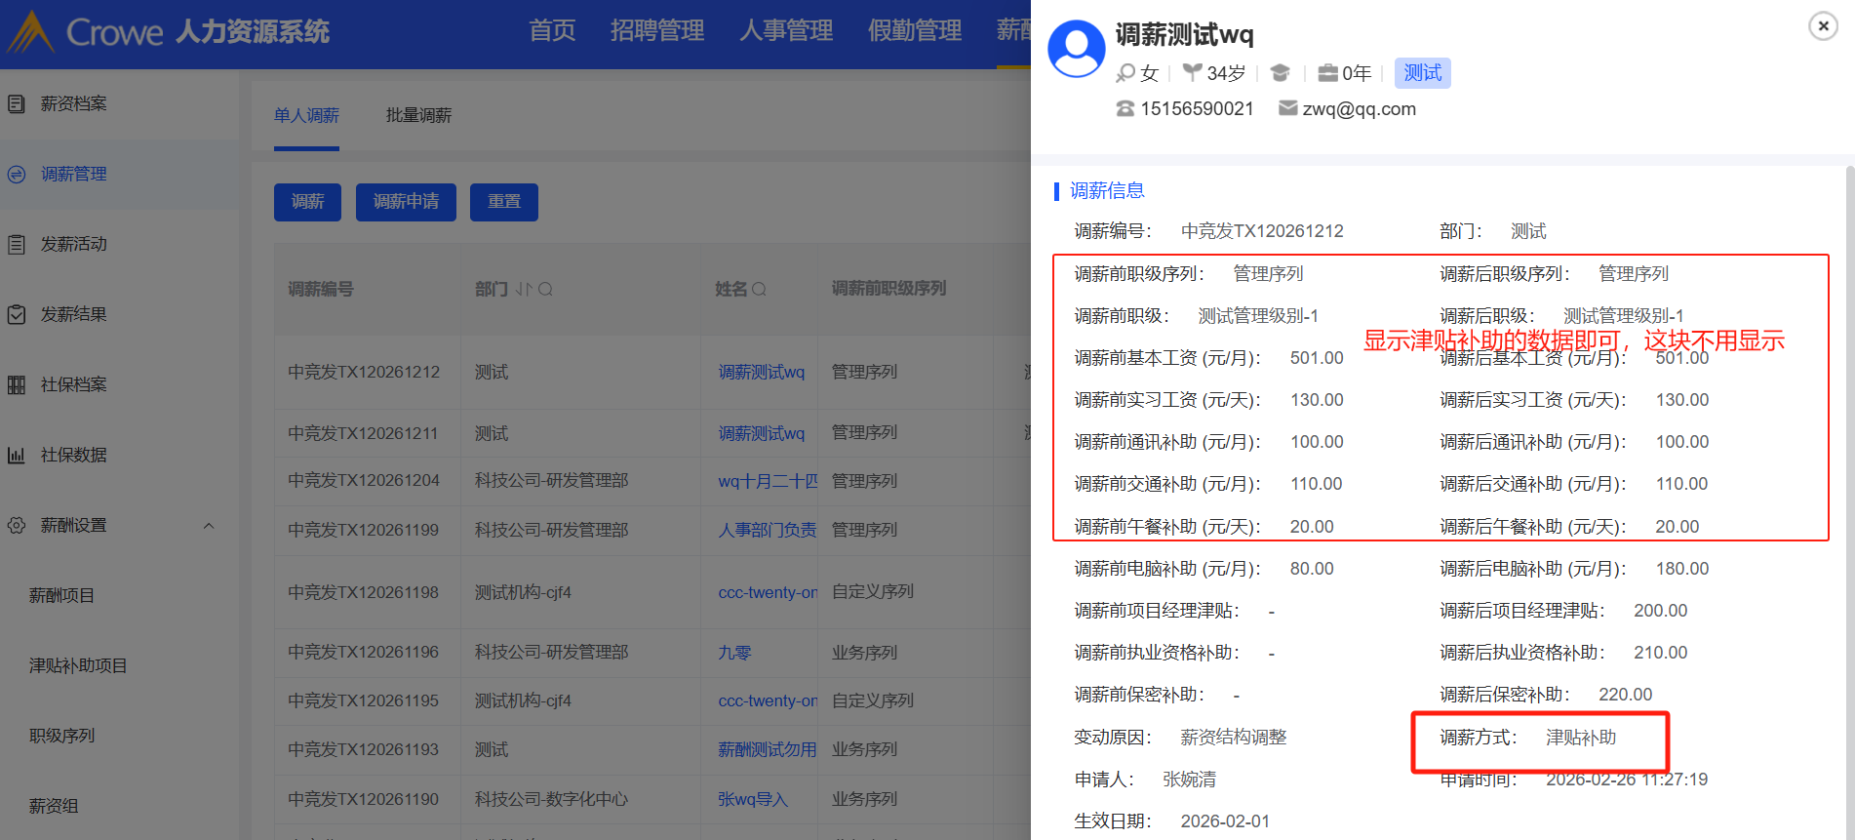1855x840 pixels.
Task: Click the 发薪活动 sidebar icon
Action: click(x=17, y=244)
